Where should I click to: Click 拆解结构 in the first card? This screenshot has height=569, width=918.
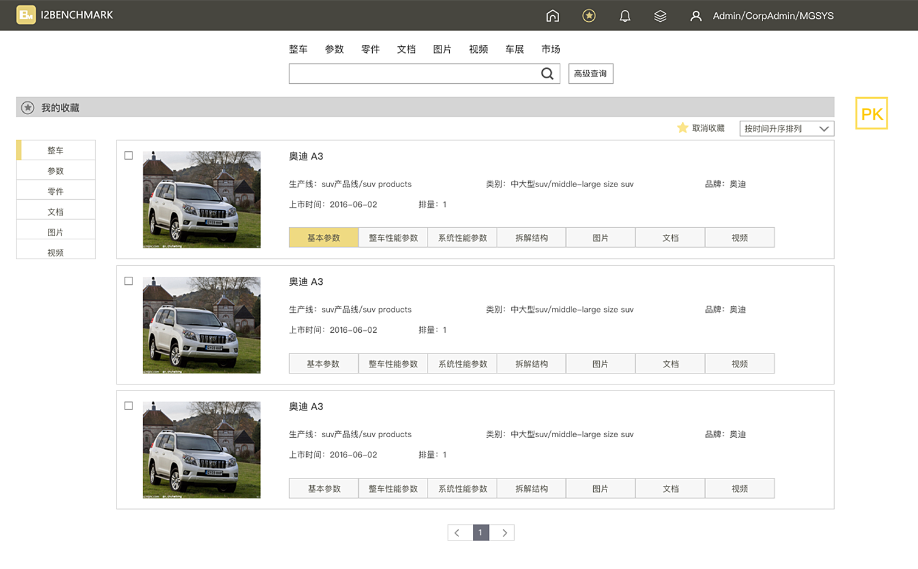coord(531,237)
